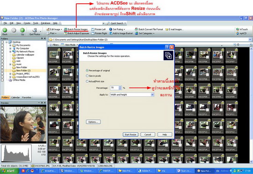Click the Get Photos icon

click(35, 30)
